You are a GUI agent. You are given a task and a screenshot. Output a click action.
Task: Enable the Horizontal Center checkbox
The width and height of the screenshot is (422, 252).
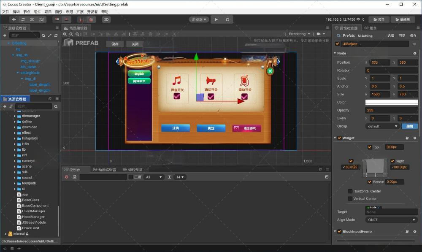[350, 191]
